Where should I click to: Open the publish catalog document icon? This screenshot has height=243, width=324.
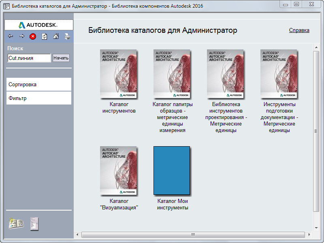click(x=34, y=224)
